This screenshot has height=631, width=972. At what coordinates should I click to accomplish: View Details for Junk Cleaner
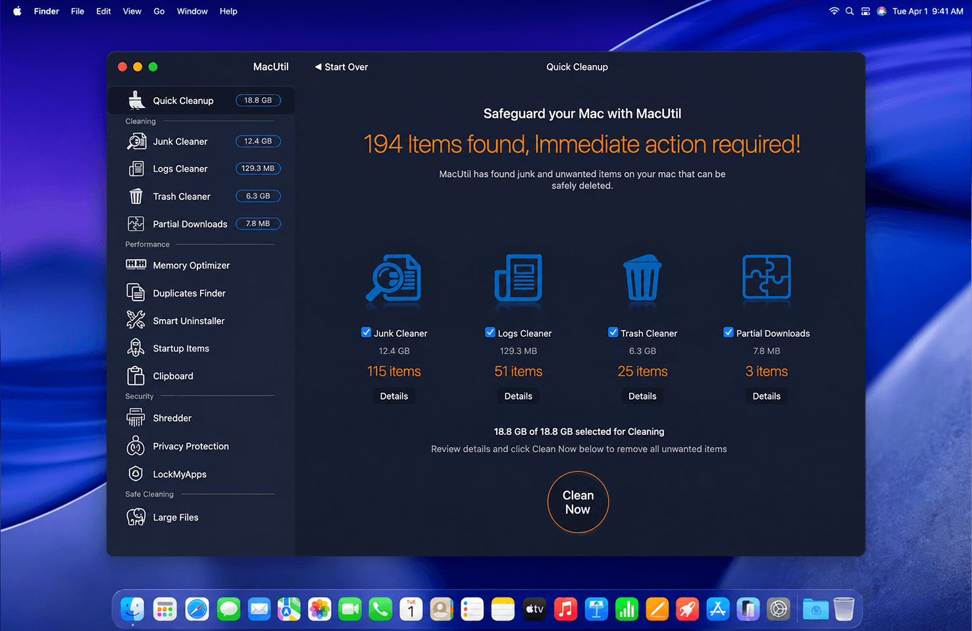[x=394, y=396]
